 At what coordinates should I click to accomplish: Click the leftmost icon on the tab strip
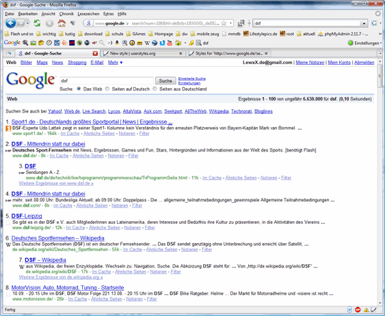coord(9,53)
